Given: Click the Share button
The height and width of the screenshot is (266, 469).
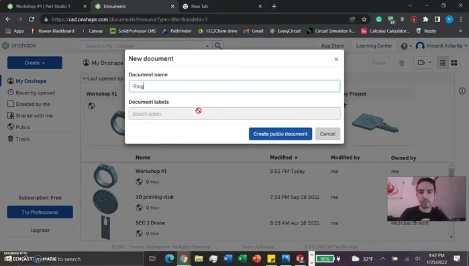Looking at the screenshot, I should coord(378,63).
